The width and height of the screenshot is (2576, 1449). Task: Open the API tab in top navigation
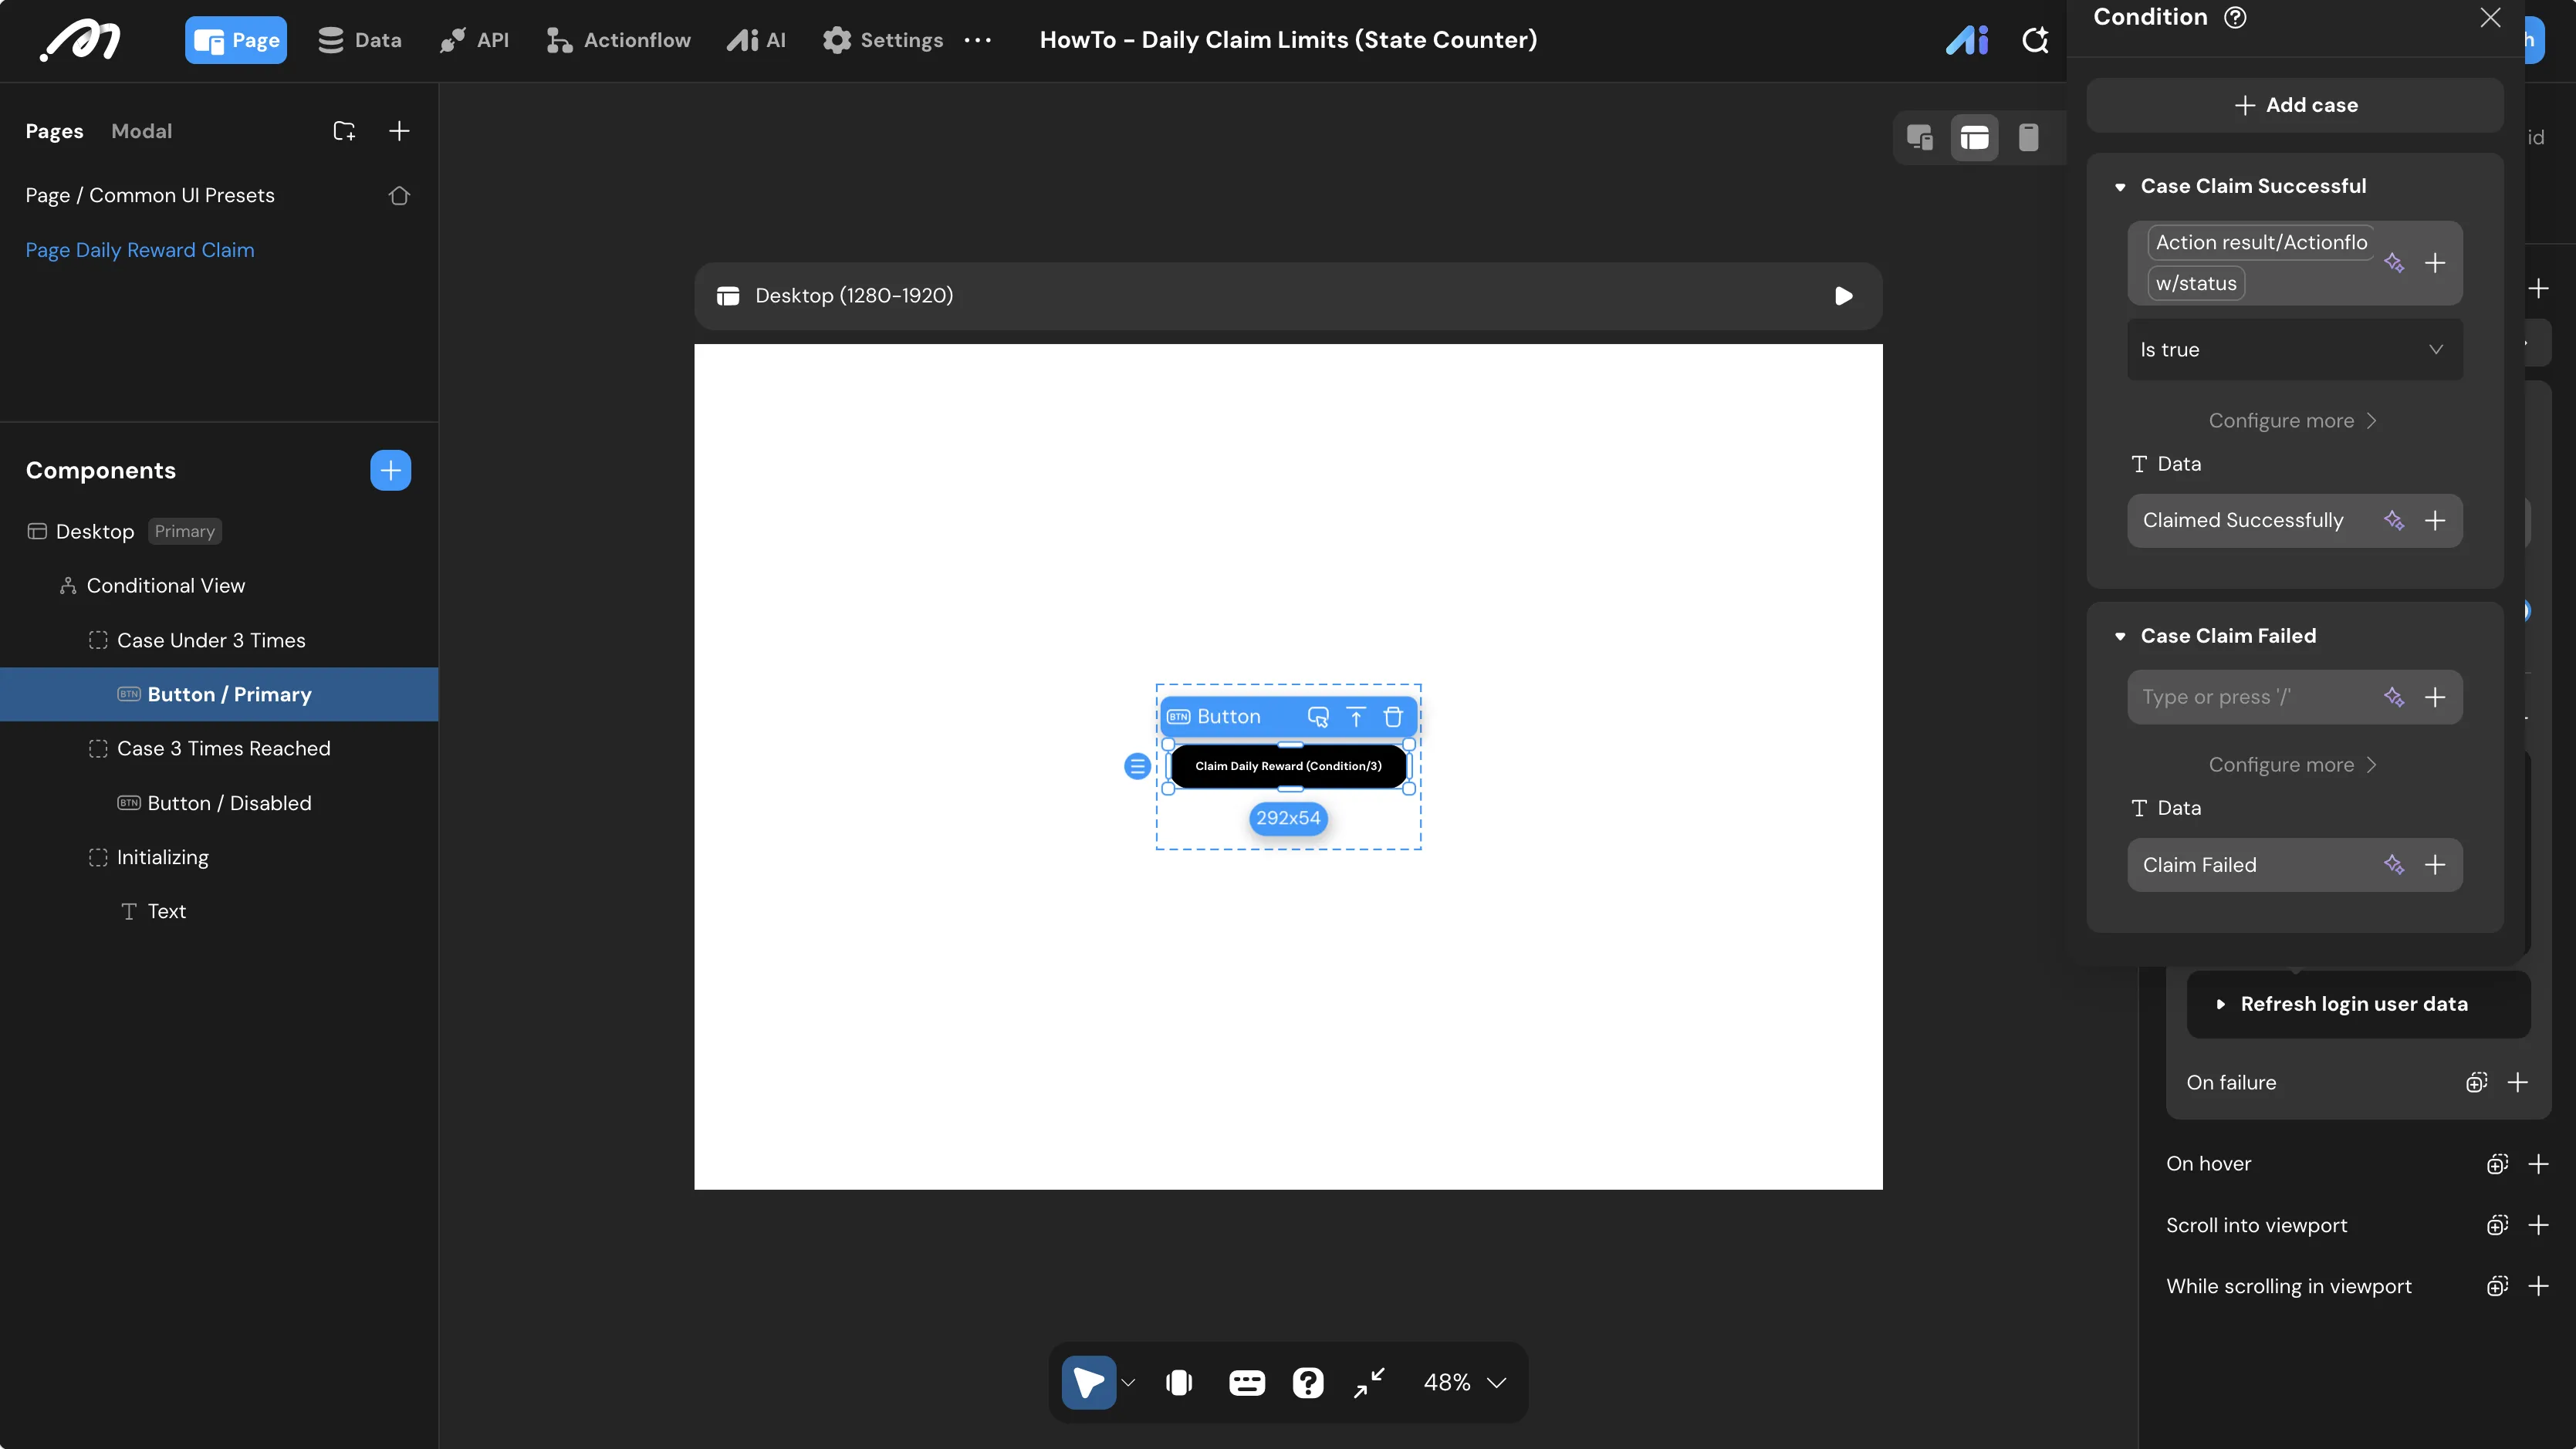tap(474, 40)
